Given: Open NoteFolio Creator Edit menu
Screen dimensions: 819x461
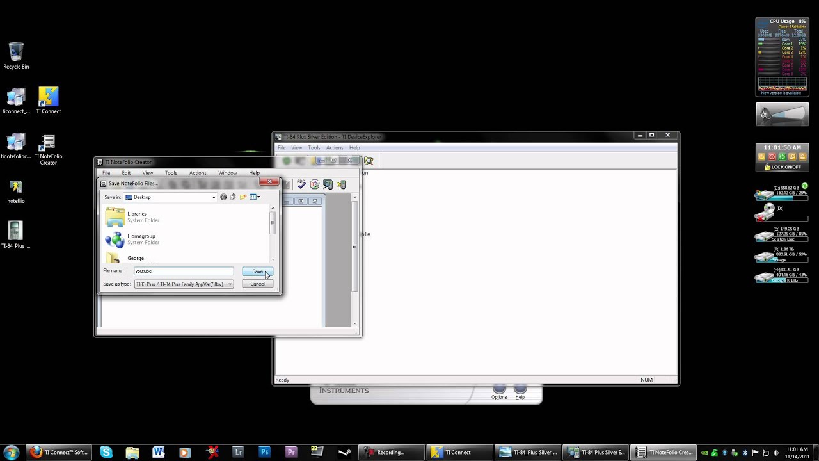Looking at the screenshot, I should (126, 173).
